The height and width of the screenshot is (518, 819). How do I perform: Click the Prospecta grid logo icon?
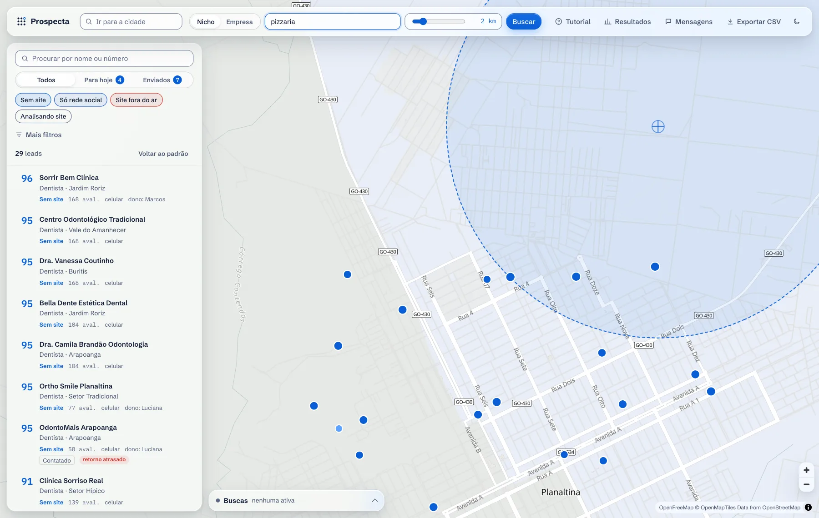coord(21,21)
